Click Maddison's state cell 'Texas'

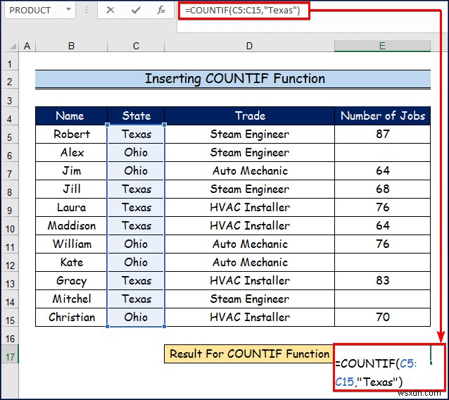[136, 226]
